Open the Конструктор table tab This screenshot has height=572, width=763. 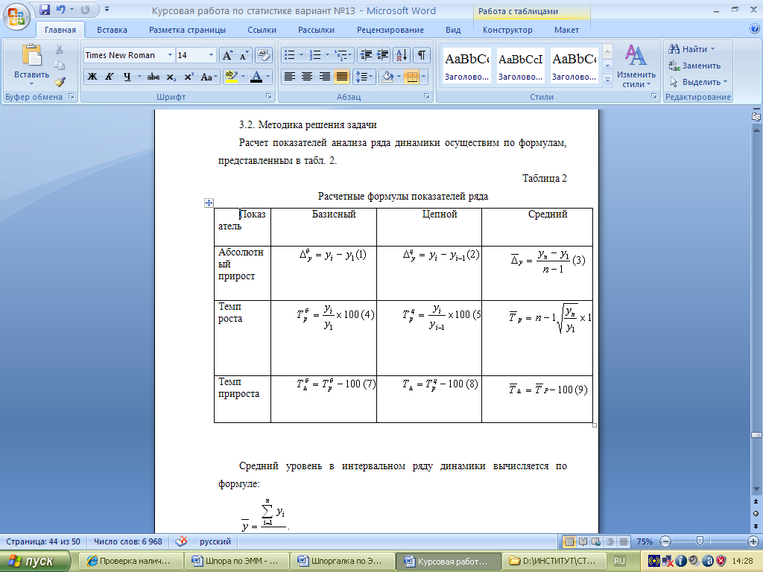tap(507, 30)
